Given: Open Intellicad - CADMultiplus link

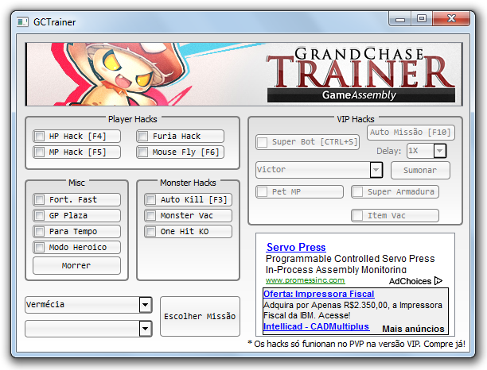Looking at the screenshot, I should (x=316, y=326).
